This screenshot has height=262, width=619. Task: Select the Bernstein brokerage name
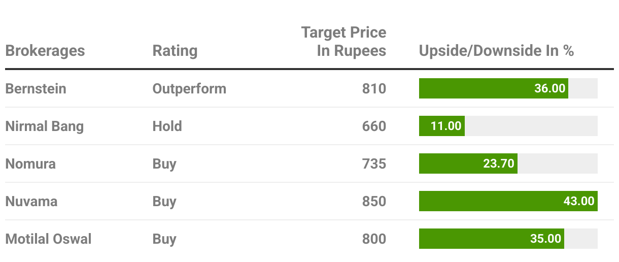(36, 88)
